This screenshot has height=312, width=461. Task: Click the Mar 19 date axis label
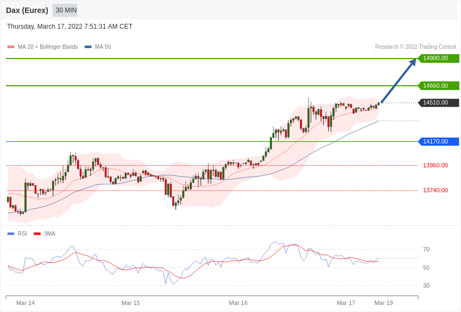tap(383, 303)
